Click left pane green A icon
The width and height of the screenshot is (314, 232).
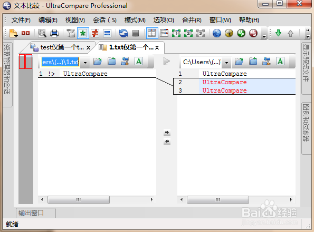139,61
